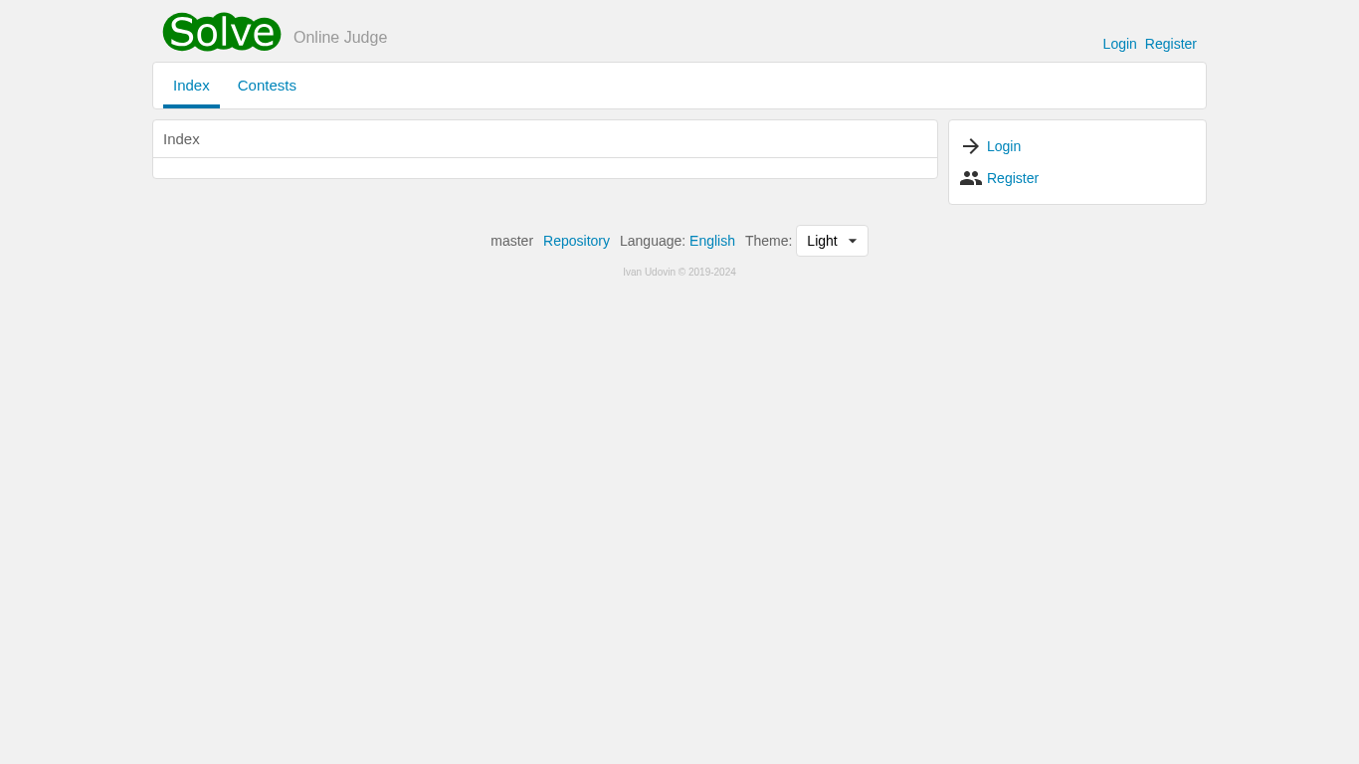The height and width of the screenshot is (764, 1359).
Task: Open the Theme dropdown set to Light
Action: 832,241
